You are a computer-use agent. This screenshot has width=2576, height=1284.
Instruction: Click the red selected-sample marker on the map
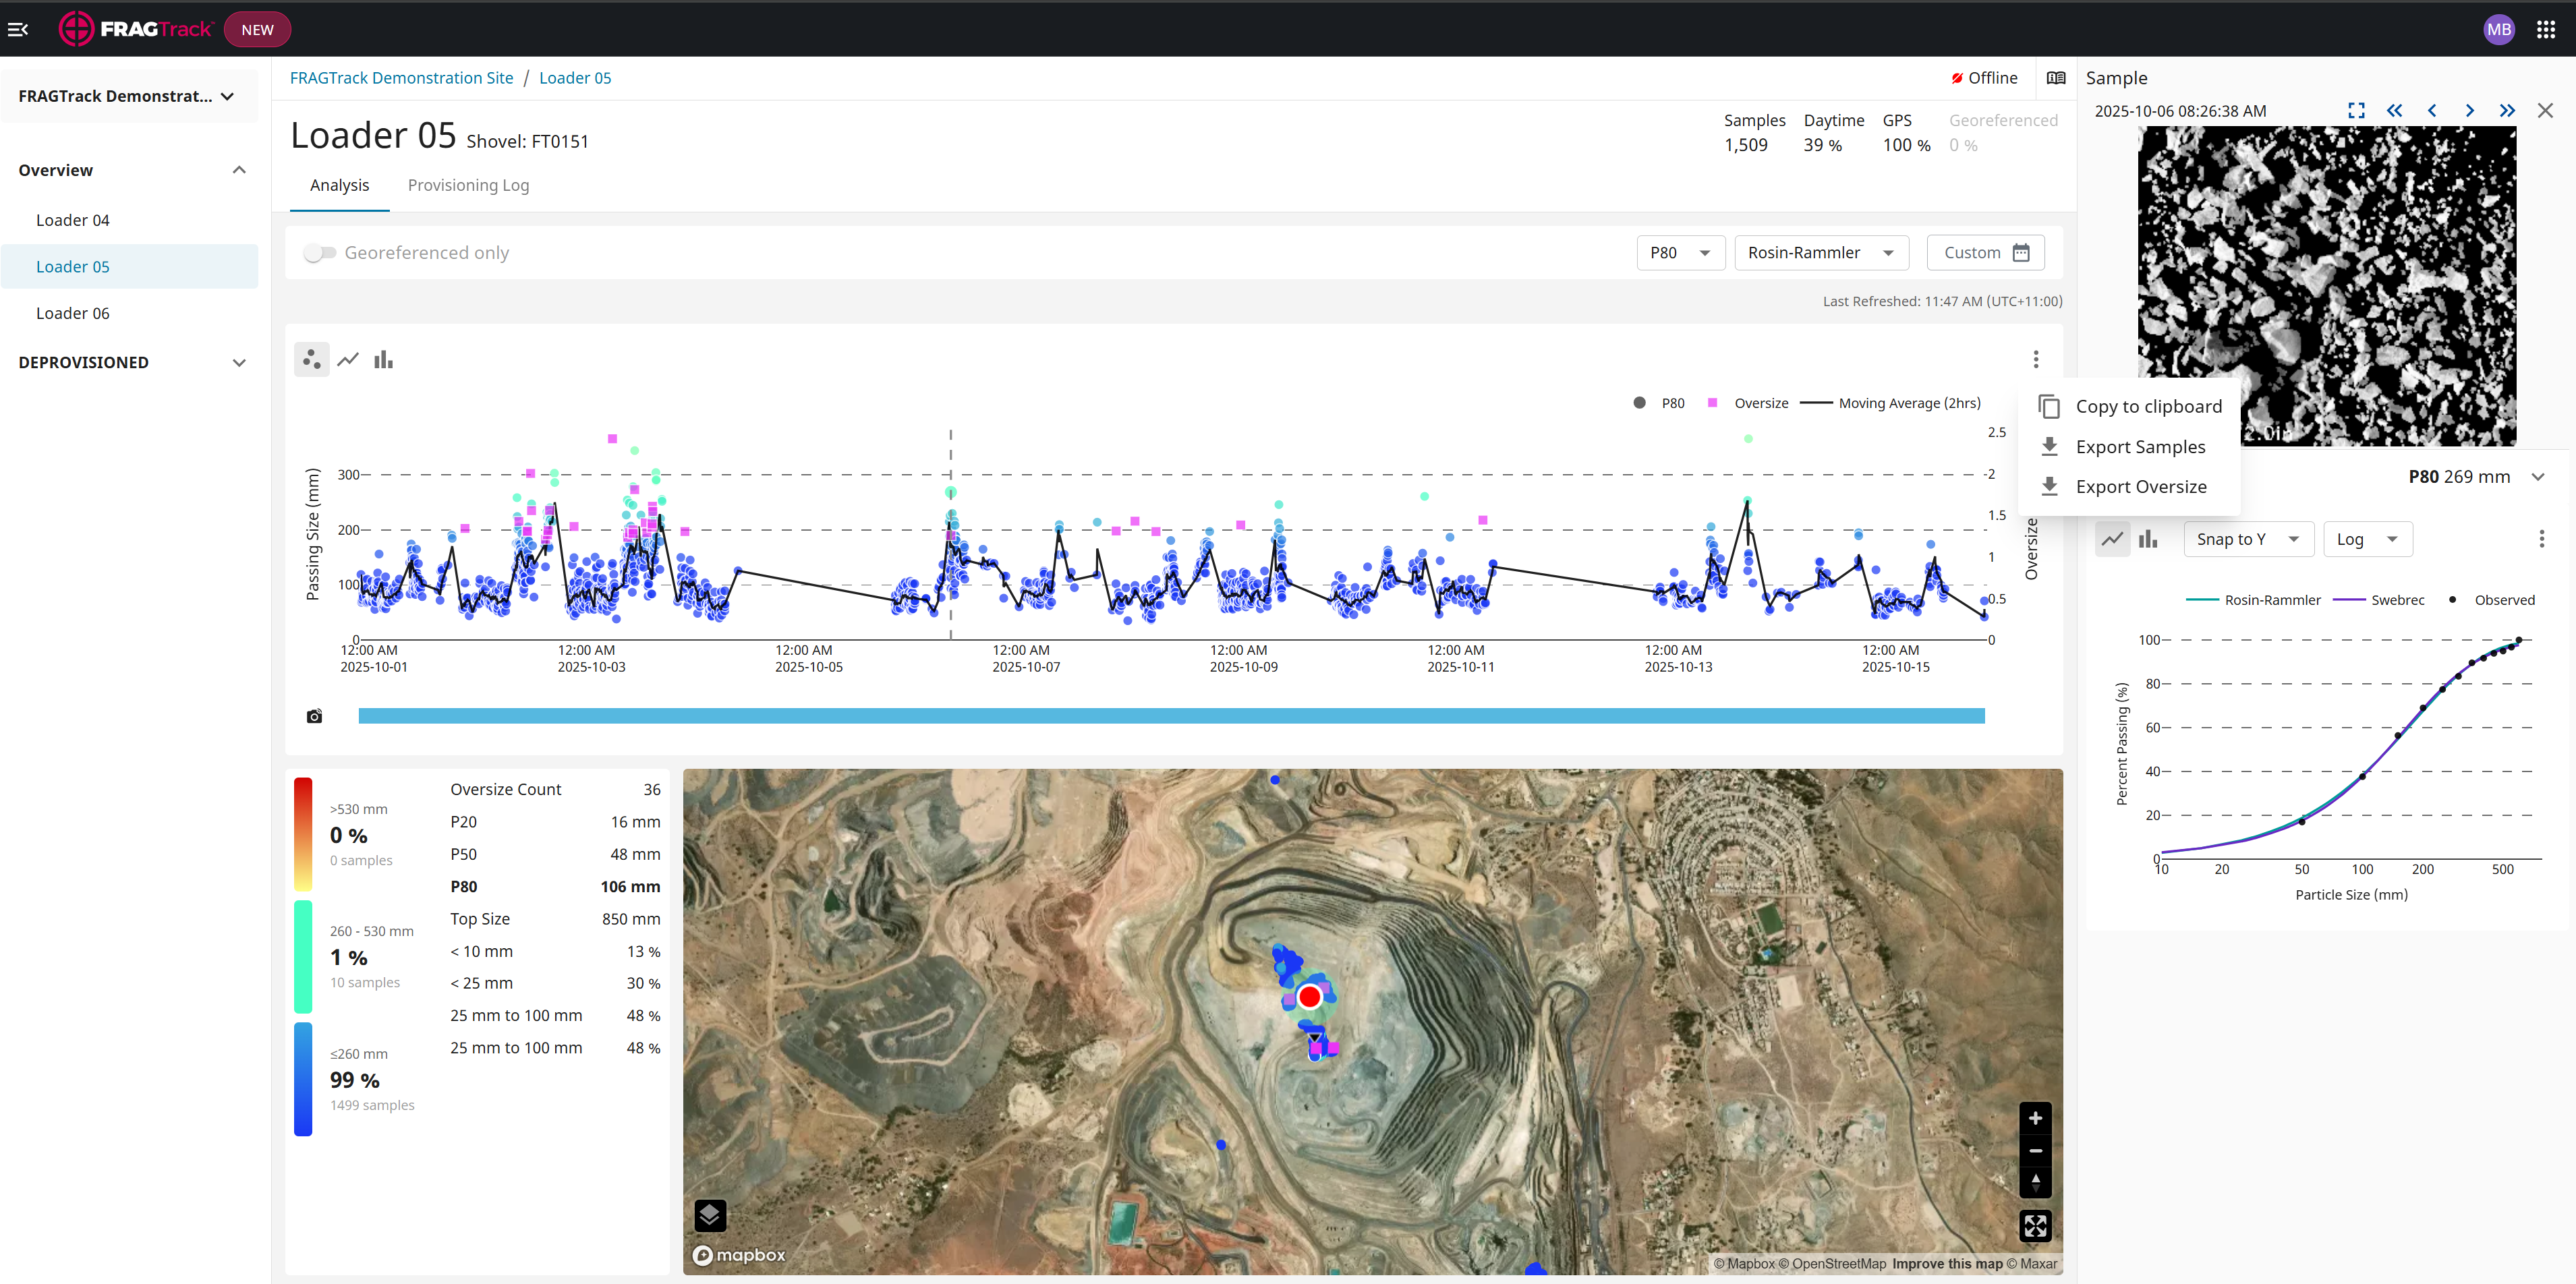[x=1309, y=997]
